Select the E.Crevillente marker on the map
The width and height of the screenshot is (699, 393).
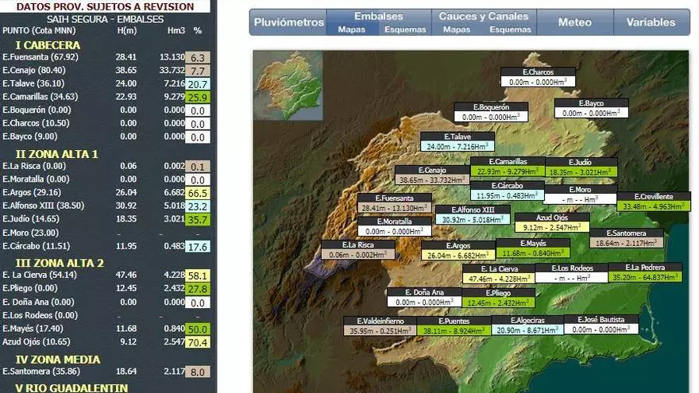pyautogui.click(x=654, y=201)
